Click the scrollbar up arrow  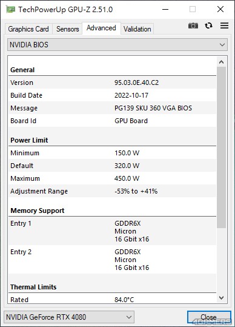pyautogui.click(x=222, y=62)
